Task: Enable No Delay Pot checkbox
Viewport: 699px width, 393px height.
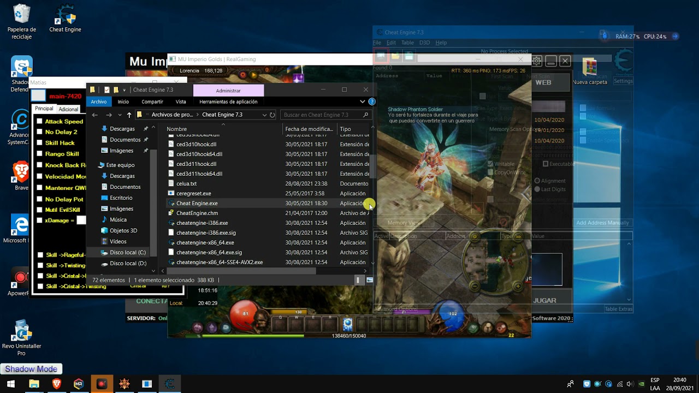Action: click(x=39, y=199)
